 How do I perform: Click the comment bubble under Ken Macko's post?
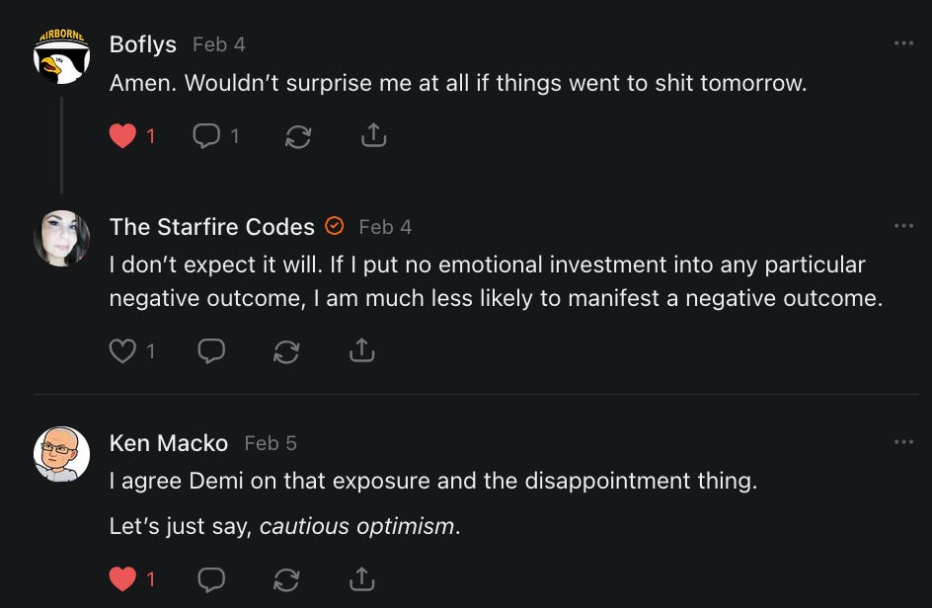pyautogui.click(x=211, y=579)
